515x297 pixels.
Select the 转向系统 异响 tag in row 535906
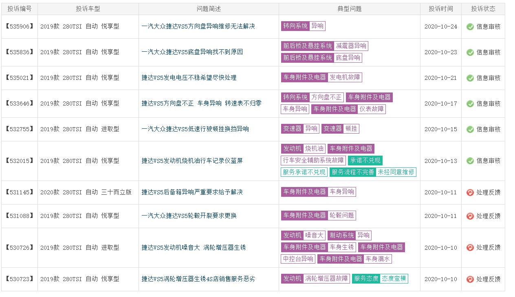[x=303, y=26]
